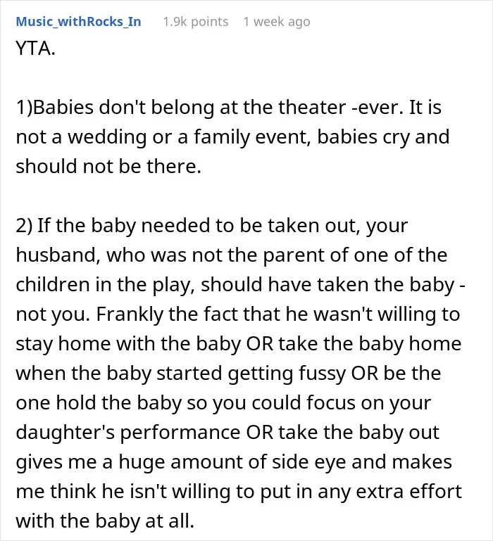Open the Music_withRocks_In user profile

tap(78, 21)
